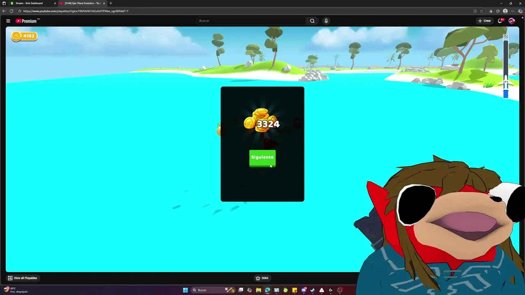Open the Crear create menu
The image size is (525, 295).
[484, 21]
